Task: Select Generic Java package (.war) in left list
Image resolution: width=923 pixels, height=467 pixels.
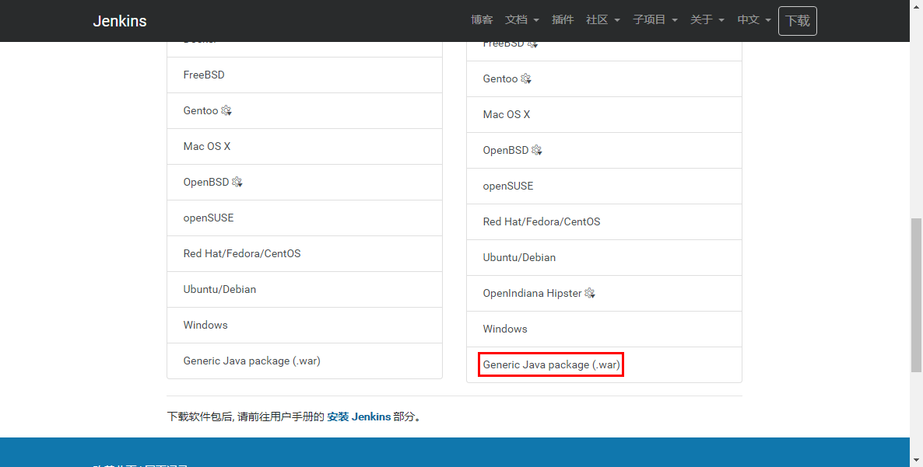Action: (304, 361)
